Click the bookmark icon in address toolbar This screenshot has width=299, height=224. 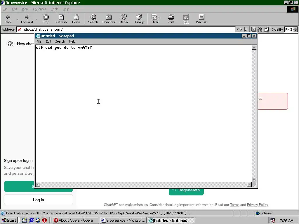pos(246,29)
